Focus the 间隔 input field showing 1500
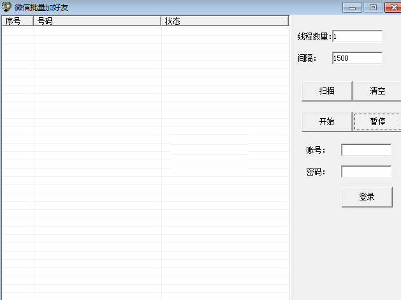The width and height of the screenshot is (401, 300). point(357,58)
